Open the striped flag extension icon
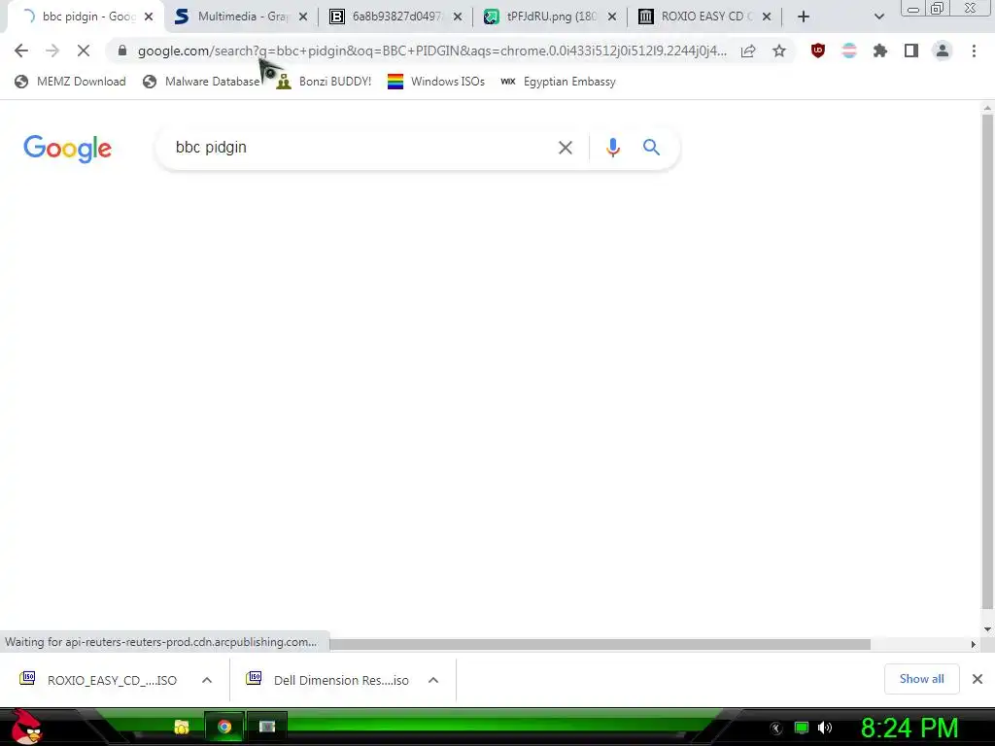Screen dimensions: 995x746 (x=849, y=51)
